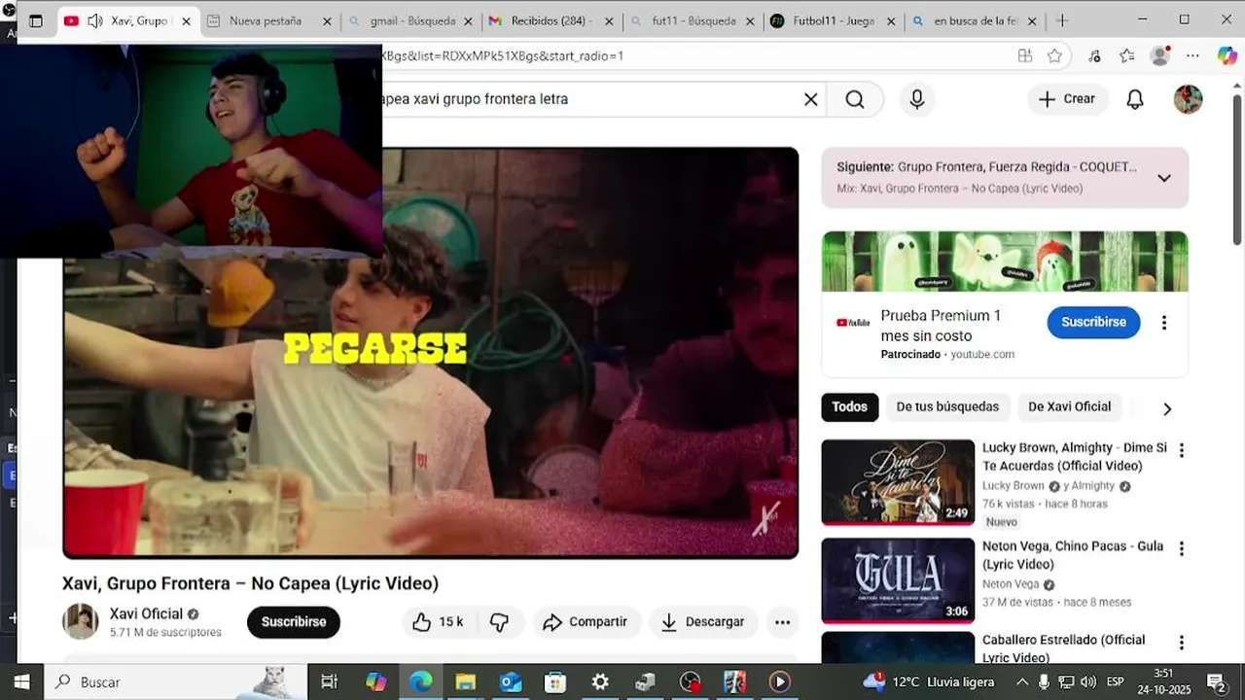Open the YouTube account avatar menu

point(1188,99)
